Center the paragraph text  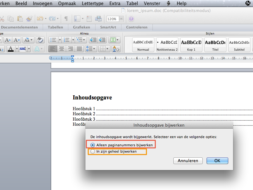(x=61, y=49)
